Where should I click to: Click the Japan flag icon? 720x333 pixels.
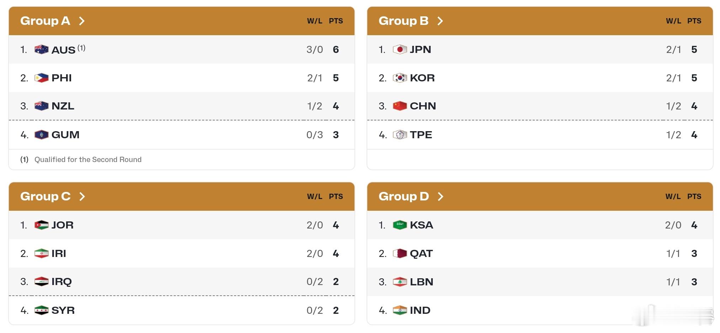pyautogui.click(x=400, y=49)
